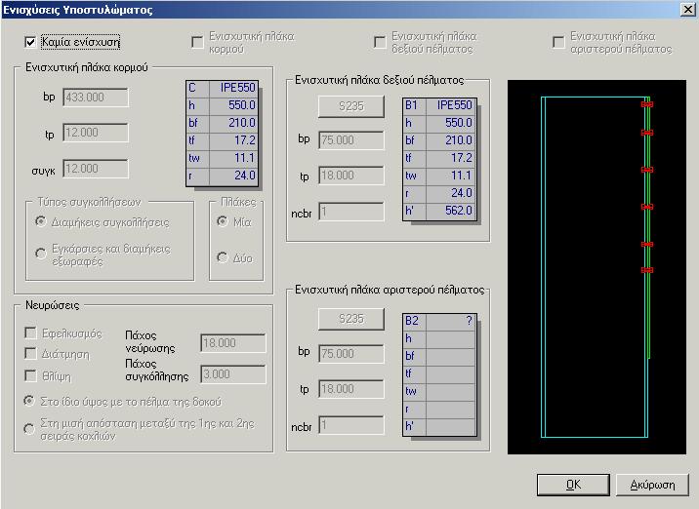Screen dimensions: 699x509
Task: Choose Δύο plates radio button
Action: (222, 257)
